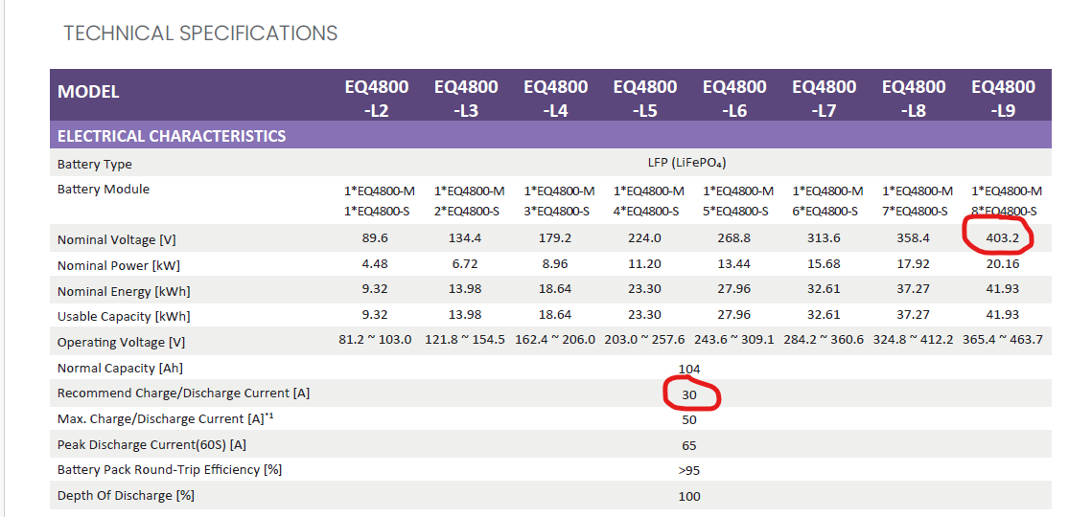Select the Usable Capacity [kWh] row label
This screenshot has width=1069, height=517.
[x=124, y=316]
